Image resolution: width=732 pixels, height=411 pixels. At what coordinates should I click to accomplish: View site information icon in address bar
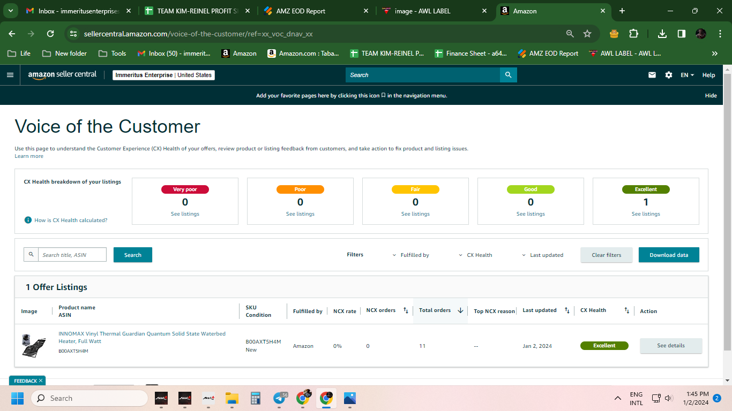click(73, 34)
